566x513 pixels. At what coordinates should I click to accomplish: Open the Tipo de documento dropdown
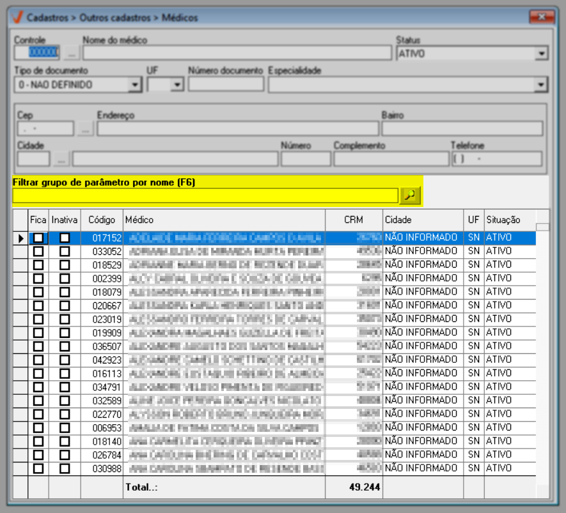135,84
